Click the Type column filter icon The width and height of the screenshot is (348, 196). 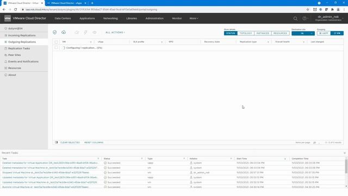click(184, 158)
